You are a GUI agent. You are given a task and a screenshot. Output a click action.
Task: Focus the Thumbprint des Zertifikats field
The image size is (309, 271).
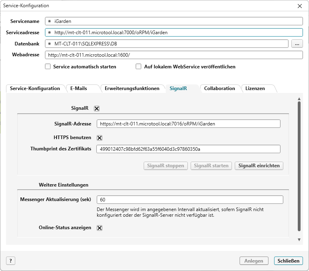188,149
